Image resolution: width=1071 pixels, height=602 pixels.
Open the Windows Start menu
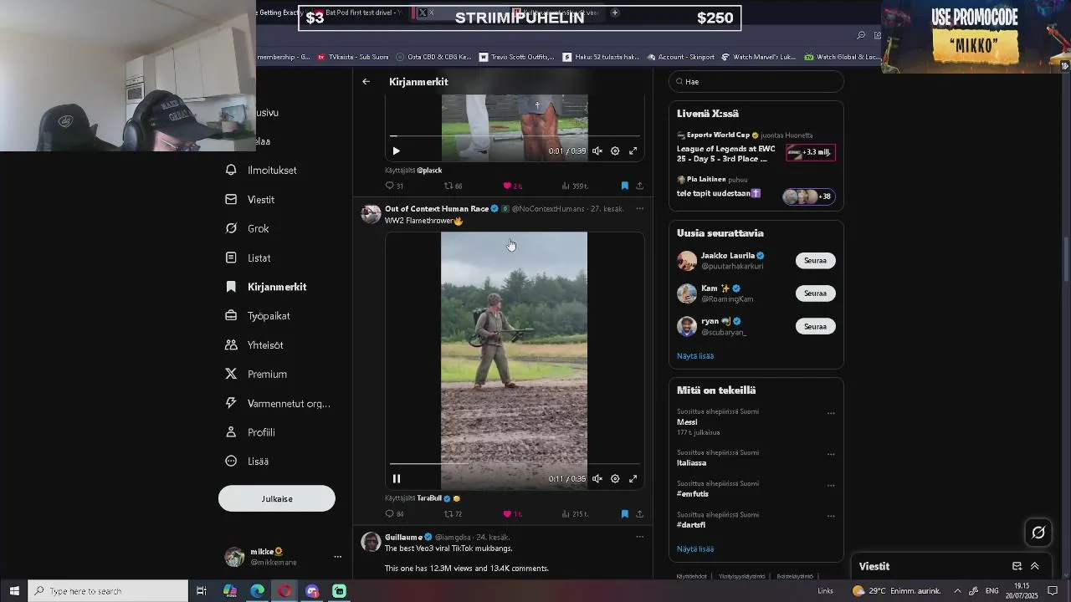point(13,591)
